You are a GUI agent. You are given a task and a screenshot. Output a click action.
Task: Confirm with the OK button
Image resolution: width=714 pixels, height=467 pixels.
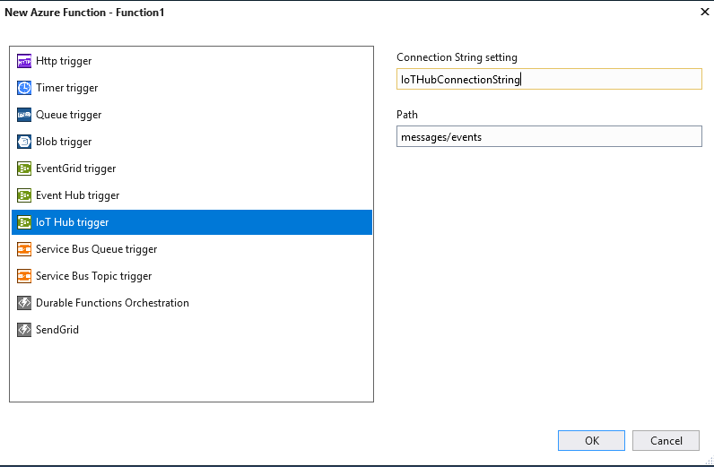coord(591,441)
